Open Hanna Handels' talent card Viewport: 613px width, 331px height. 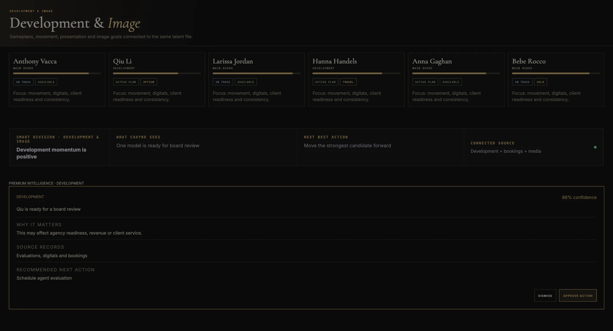(x=356, y=80)
